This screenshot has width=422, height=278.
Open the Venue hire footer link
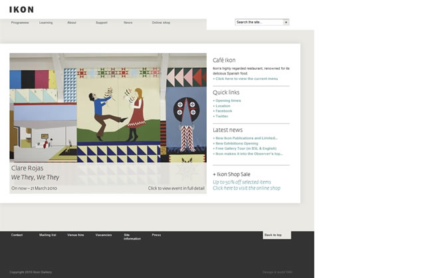point(76,235)
